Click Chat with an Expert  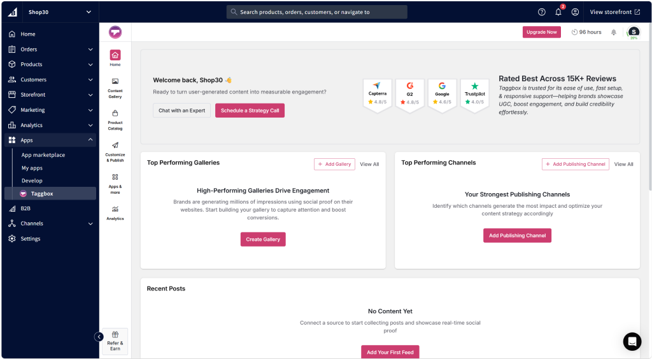[x=181, y=111]
